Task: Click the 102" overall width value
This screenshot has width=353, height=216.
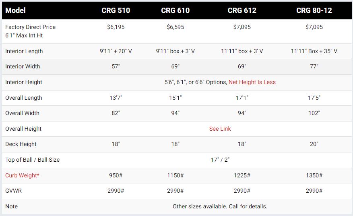Action: pos(314,113)
